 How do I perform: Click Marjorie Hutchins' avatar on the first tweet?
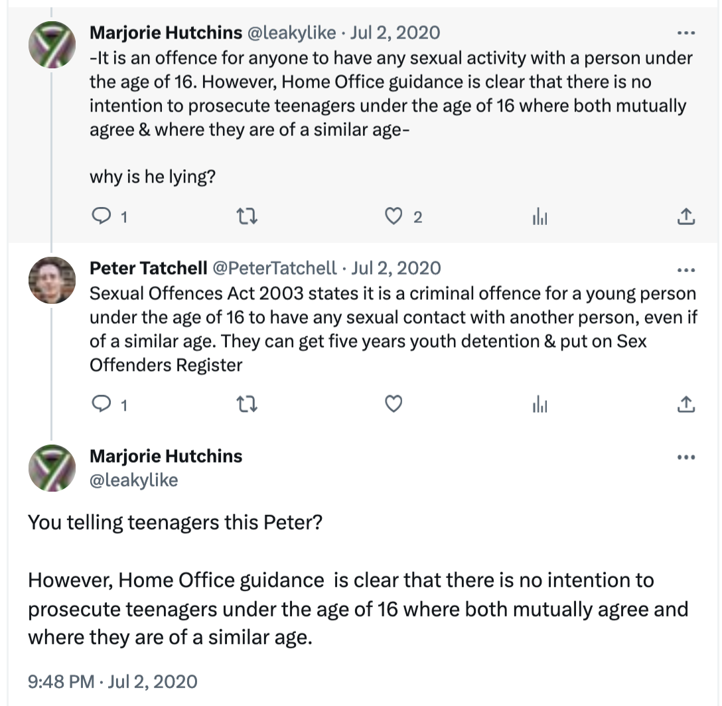point(52,44)
